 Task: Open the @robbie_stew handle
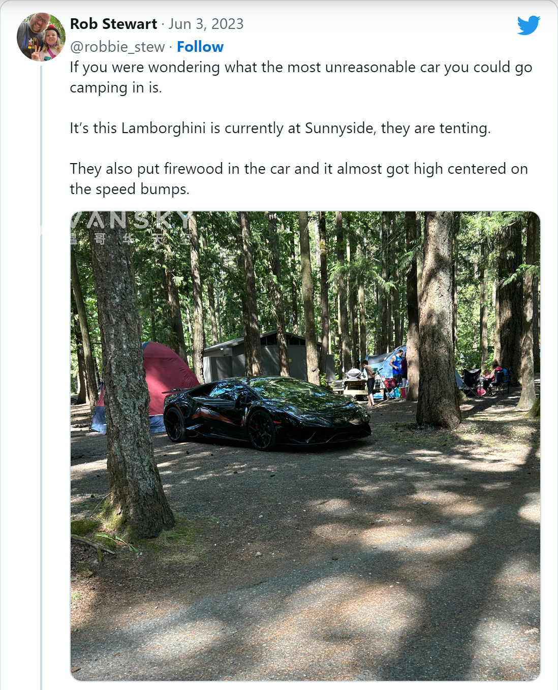[x=117, y=47]
